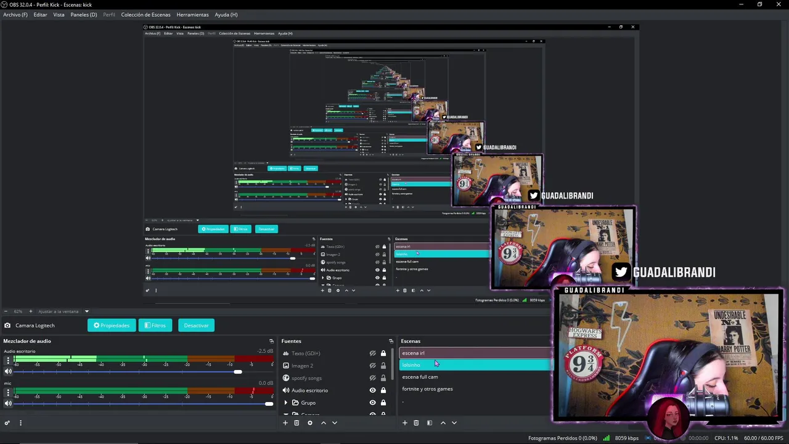Move the selected scene up
Image resolution: width=789 pixels, height=444 pixels.
coord(443,423)
